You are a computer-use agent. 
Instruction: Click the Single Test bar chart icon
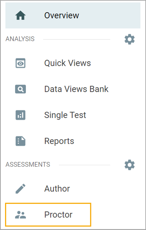point(20,115)
